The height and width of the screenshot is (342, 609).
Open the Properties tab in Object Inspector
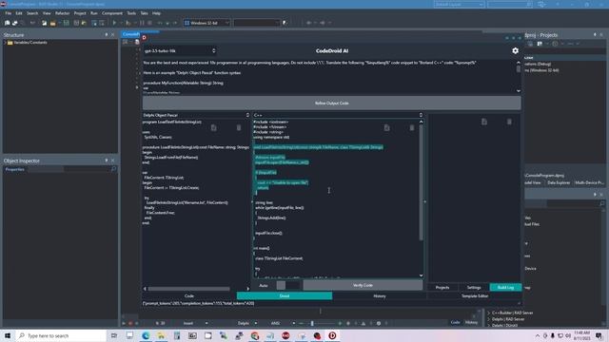15,169
